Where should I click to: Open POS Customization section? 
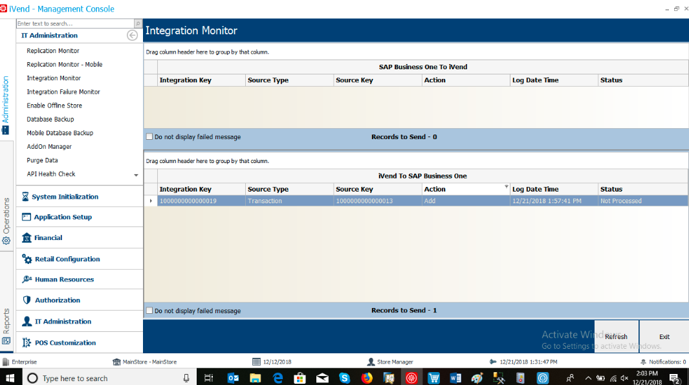click(x=79, y=342)
